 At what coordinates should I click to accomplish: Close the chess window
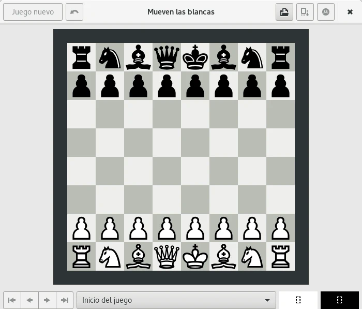(x=350, y=12)
